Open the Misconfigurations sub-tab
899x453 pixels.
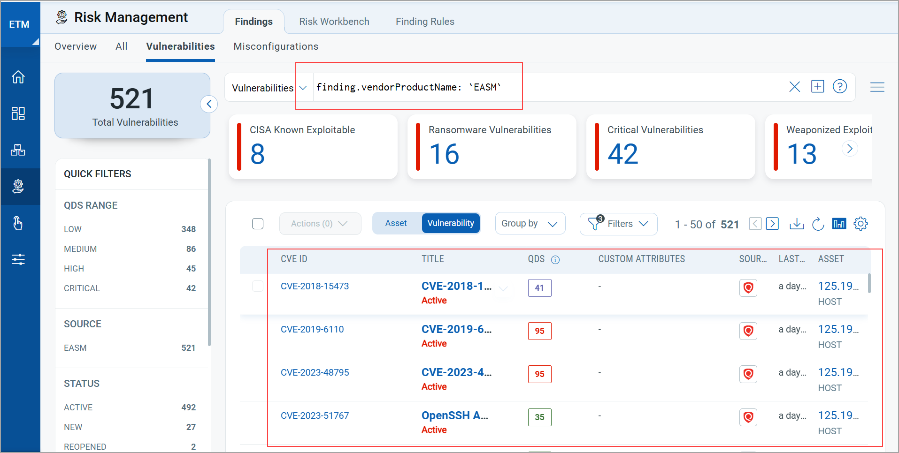point(276,46)
